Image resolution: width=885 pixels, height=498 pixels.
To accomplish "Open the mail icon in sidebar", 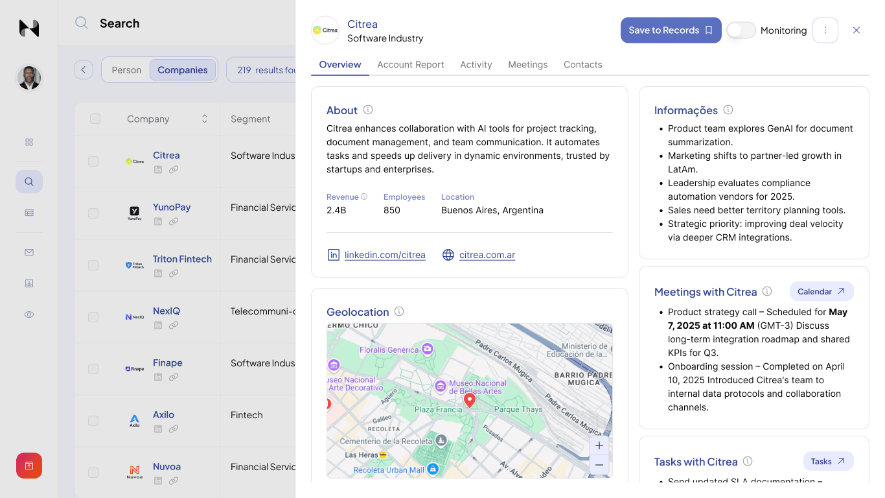I will (29, 252).
